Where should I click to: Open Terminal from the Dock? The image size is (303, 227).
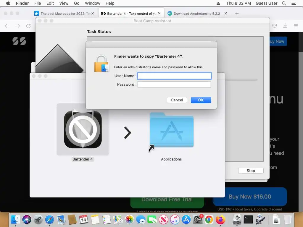click(x=249, y=220)
